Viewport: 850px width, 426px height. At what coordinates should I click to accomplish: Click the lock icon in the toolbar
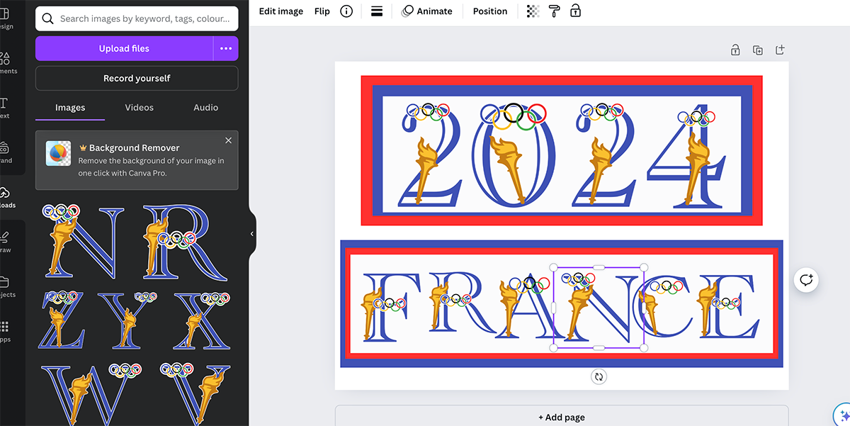[x=576, y=11]
